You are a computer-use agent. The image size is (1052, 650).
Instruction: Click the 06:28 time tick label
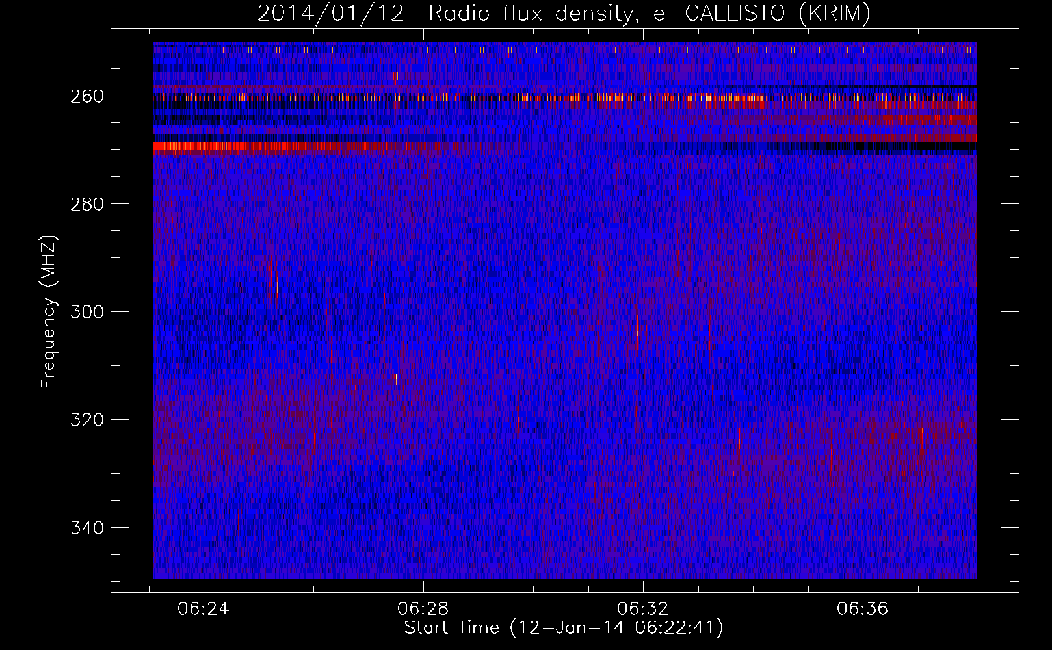click(x=423, y=609)
